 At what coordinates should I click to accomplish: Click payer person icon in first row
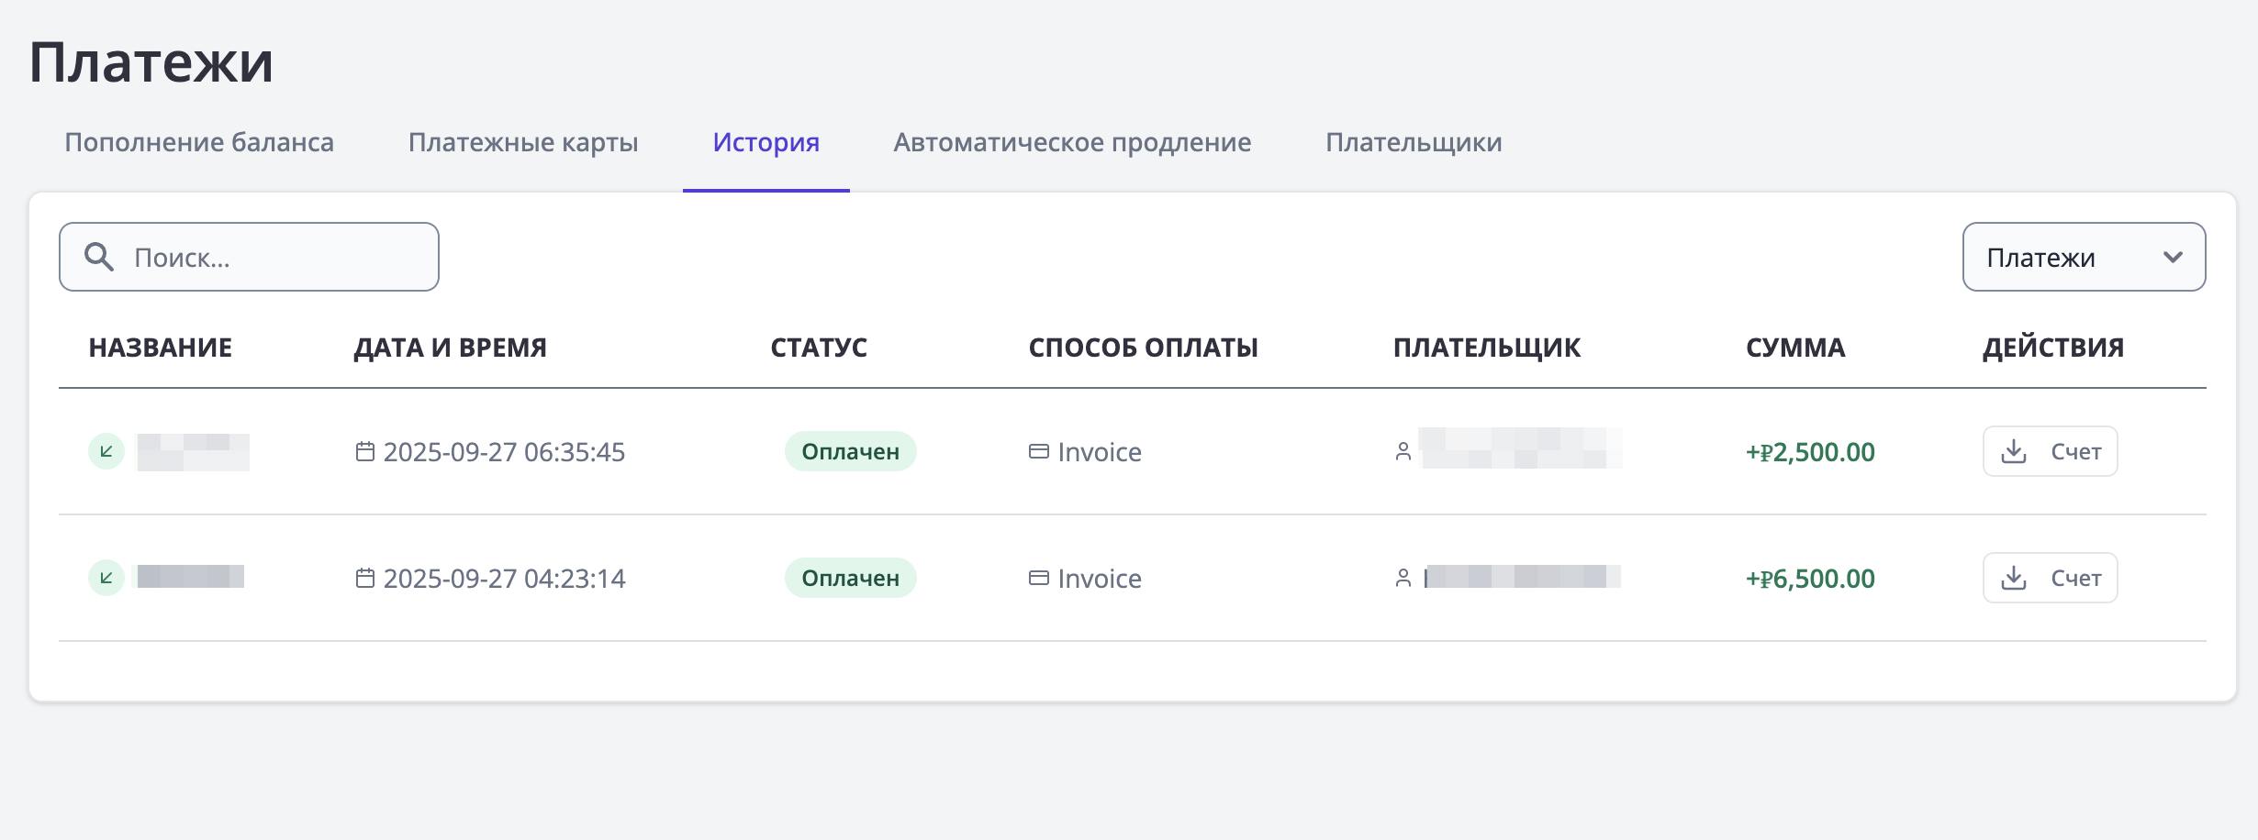(1403, 451)
